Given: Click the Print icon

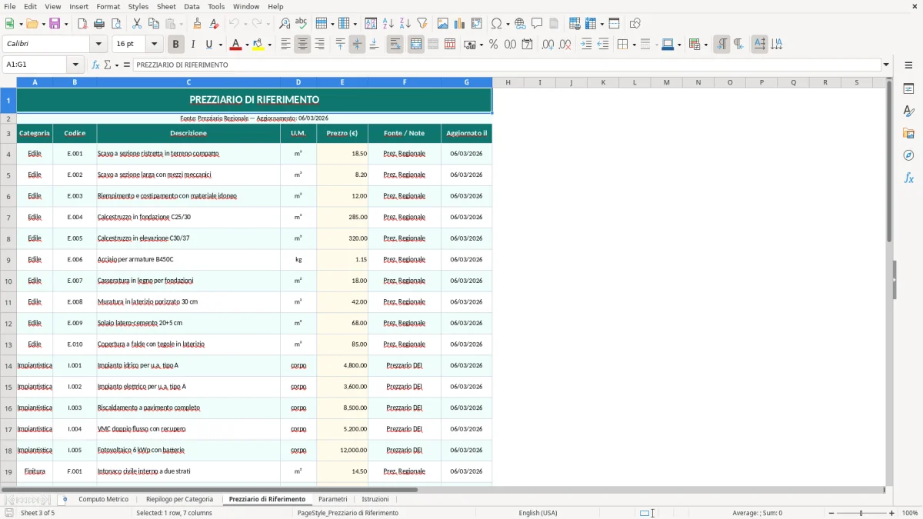Looking at the screenshot, I should tap(99, 24).
